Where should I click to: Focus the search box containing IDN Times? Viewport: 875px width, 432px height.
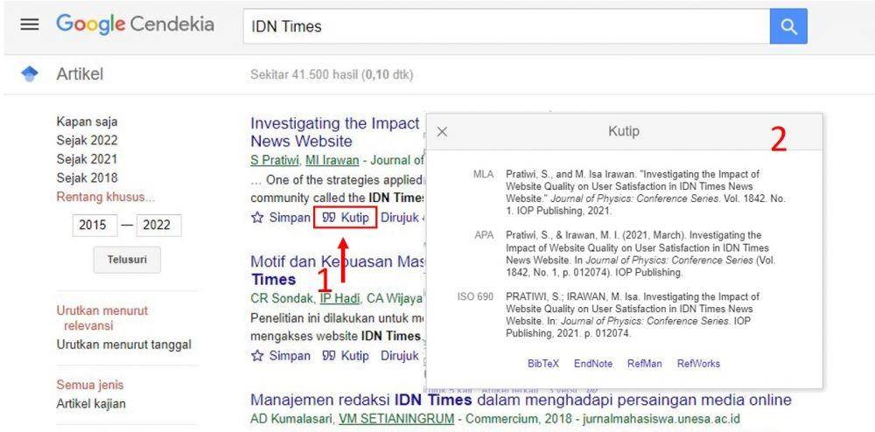pos(506,26)
